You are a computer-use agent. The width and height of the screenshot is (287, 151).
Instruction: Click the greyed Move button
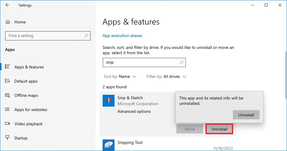(x=190, y=129)
